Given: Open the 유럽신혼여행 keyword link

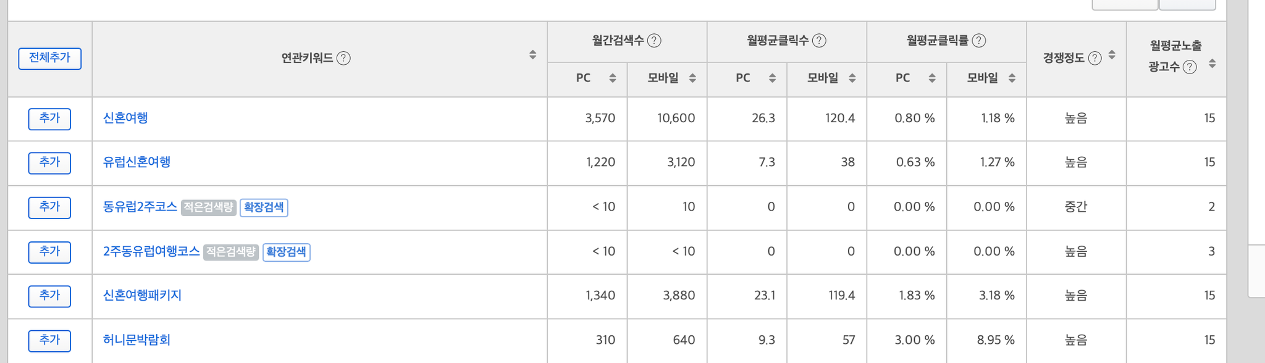Looking at the screenshot, I should 137,162.
